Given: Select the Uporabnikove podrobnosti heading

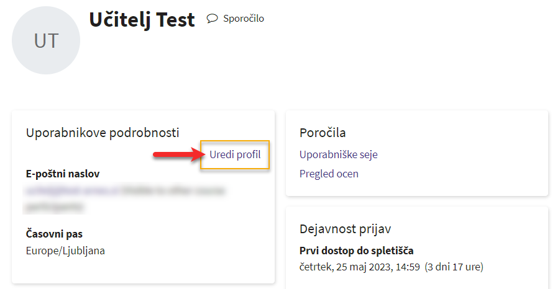Looking at the screenshot, I should pos(103,133).
